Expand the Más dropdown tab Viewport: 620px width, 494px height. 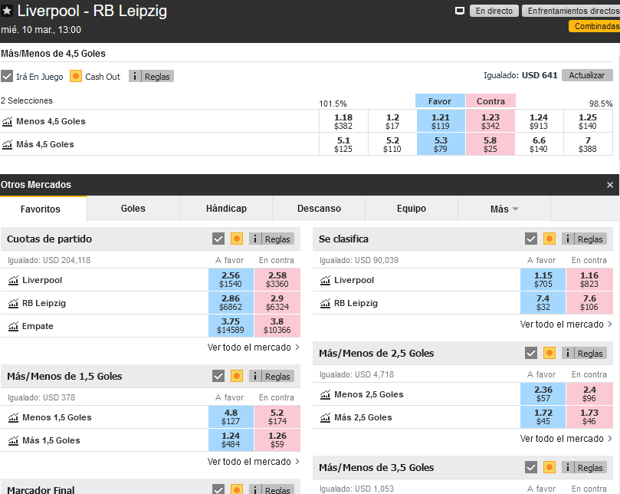(x=504, y=209)
